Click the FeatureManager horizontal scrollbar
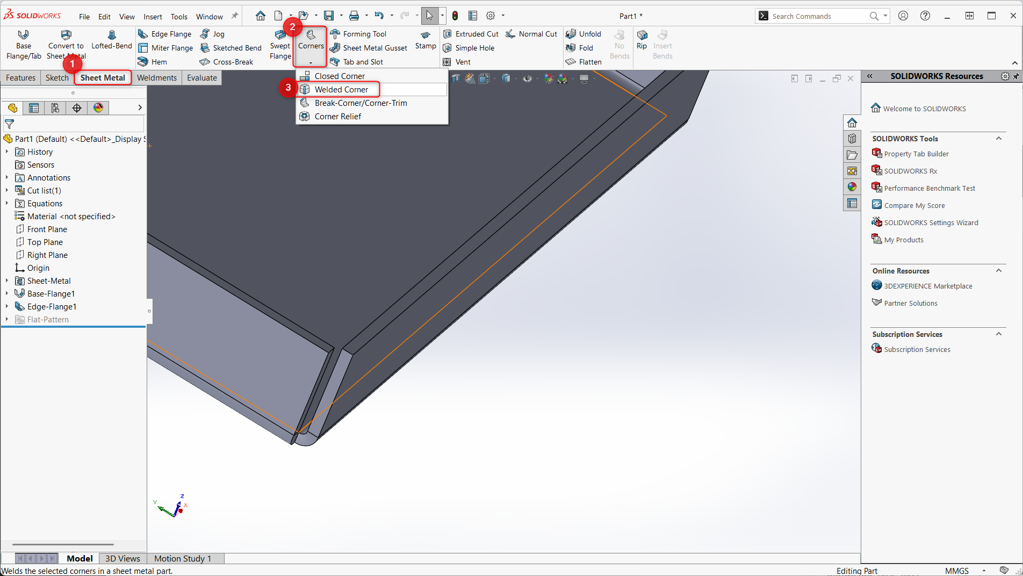Viewport: 1023px width, 576px height. (x=63, y=544)
